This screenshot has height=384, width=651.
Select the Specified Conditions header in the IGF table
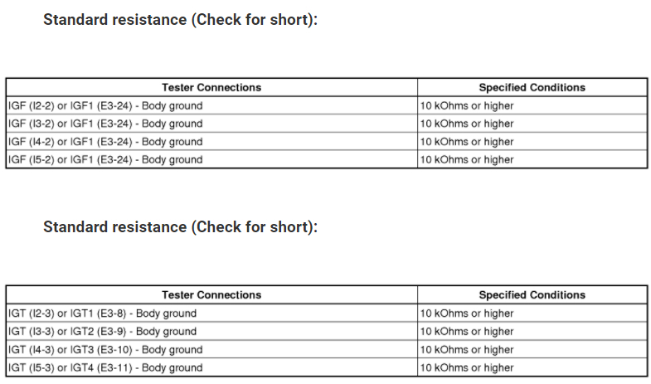[532, 87]
